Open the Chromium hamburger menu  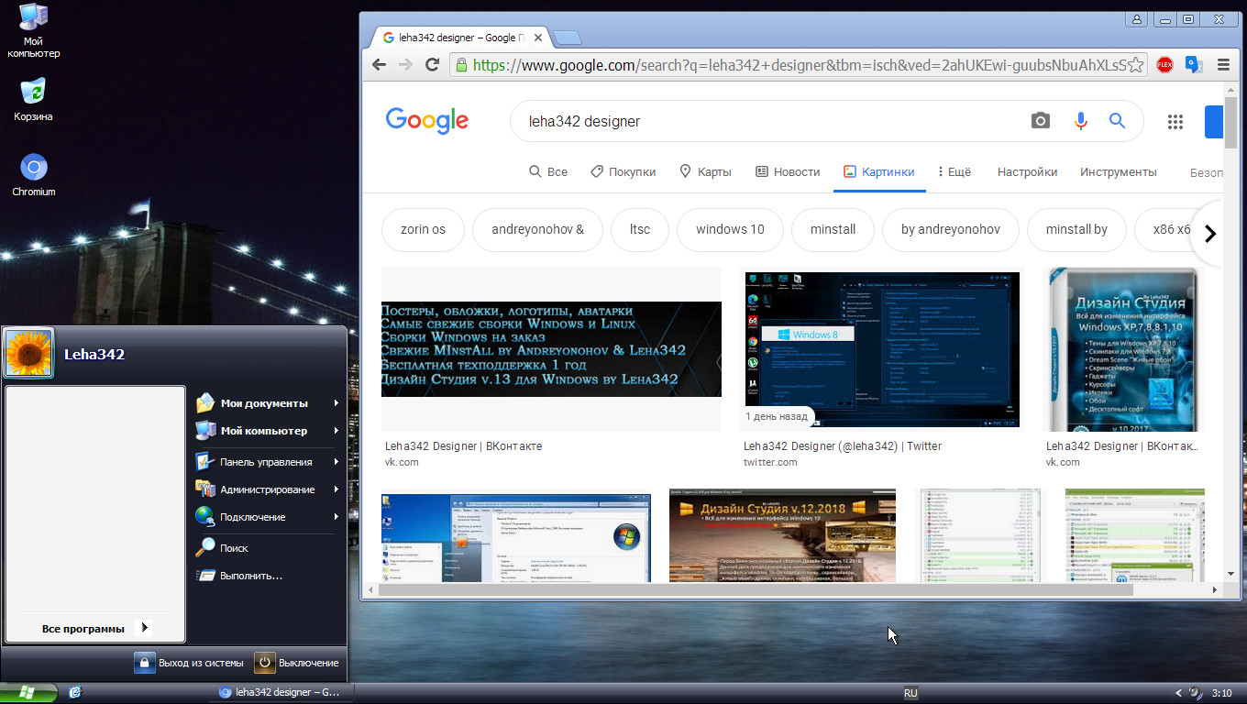(x=1223, y=65)
